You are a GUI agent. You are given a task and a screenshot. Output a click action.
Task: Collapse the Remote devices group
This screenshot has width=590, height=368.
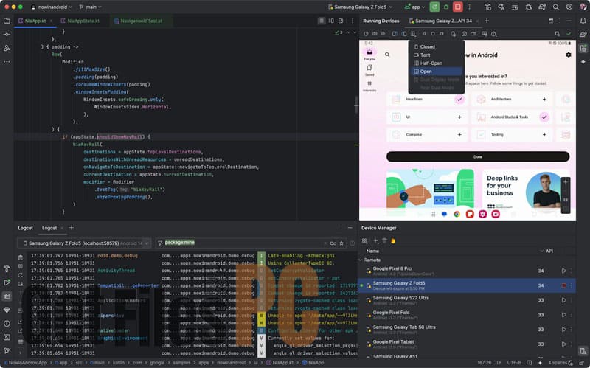point(361,260)
